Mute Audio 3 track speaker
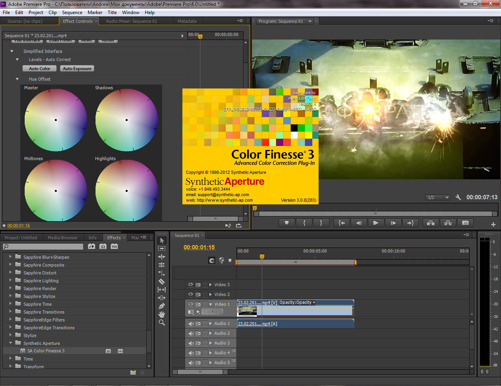 [x=191, y=343]
